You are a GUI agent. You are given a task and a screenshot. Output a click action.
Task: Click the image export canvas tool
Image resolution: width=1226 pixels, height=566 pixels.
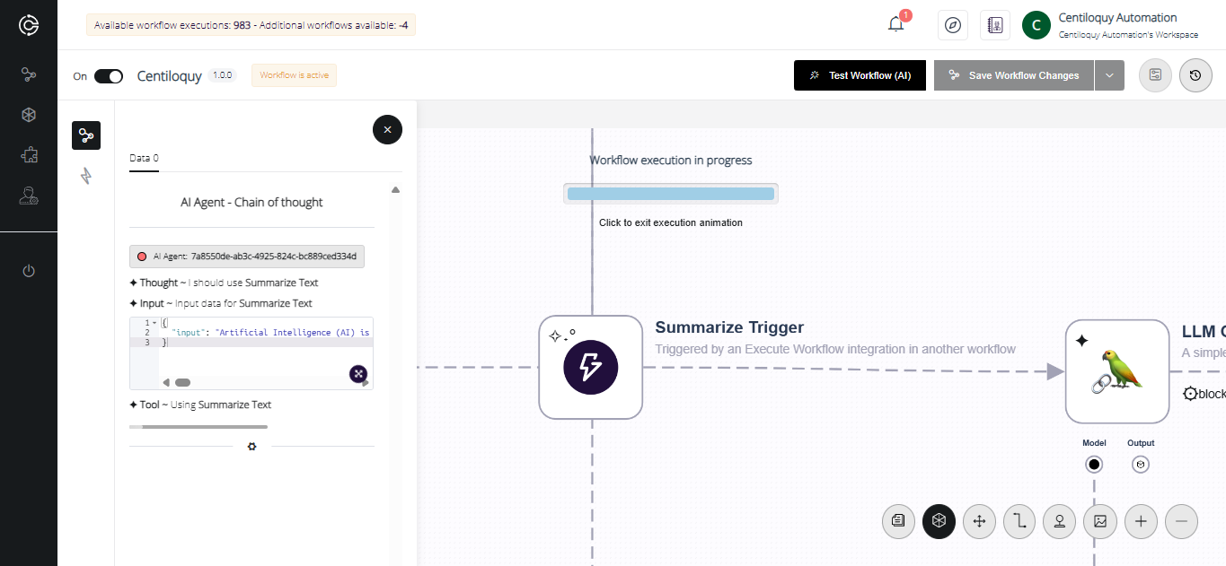(1100, 521)
